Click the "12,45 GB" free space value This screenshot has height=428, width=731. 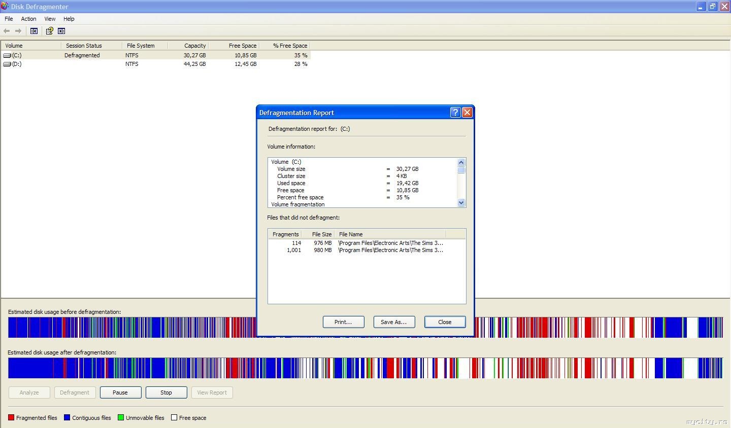(246, 64)
